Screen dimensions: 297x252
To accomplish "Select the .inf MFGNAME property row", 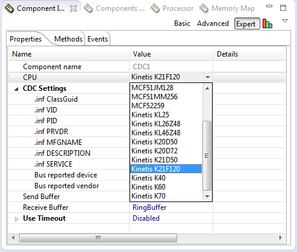I will (x=69, y=143).
